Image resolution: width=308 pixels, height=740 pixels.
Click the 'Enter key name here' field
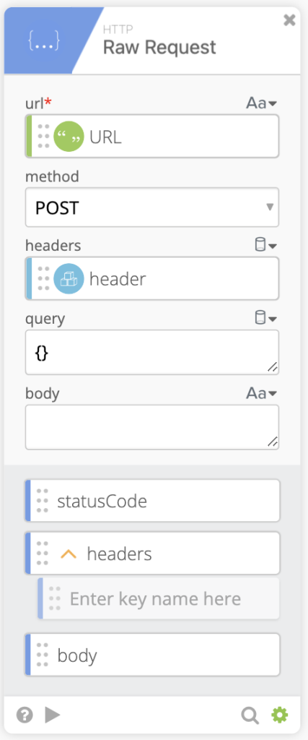[x=159, y=599]
